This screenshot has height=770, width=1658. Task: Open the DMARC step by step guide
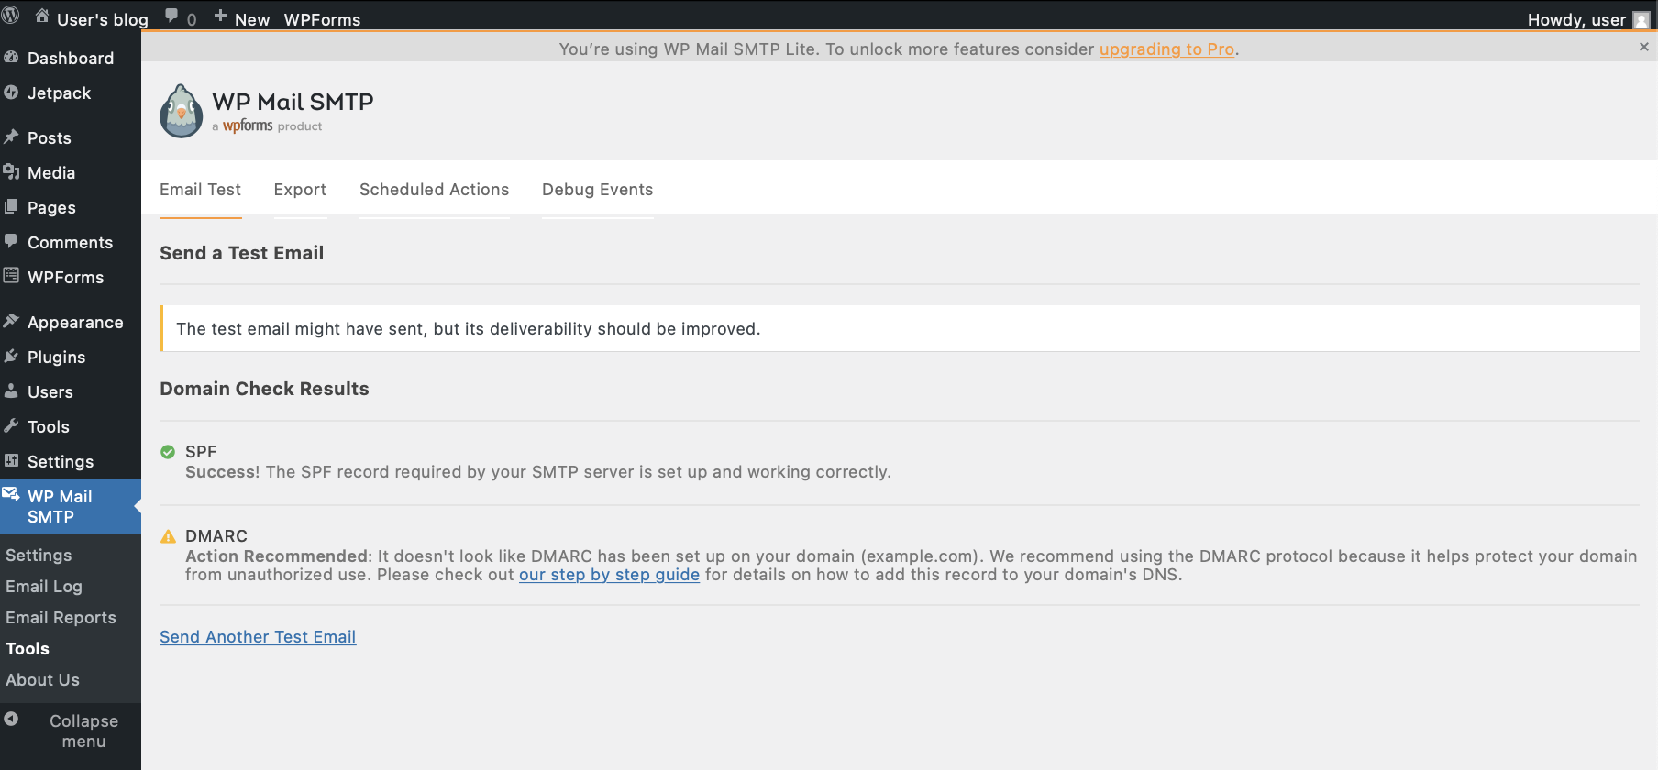pos(609,575)
